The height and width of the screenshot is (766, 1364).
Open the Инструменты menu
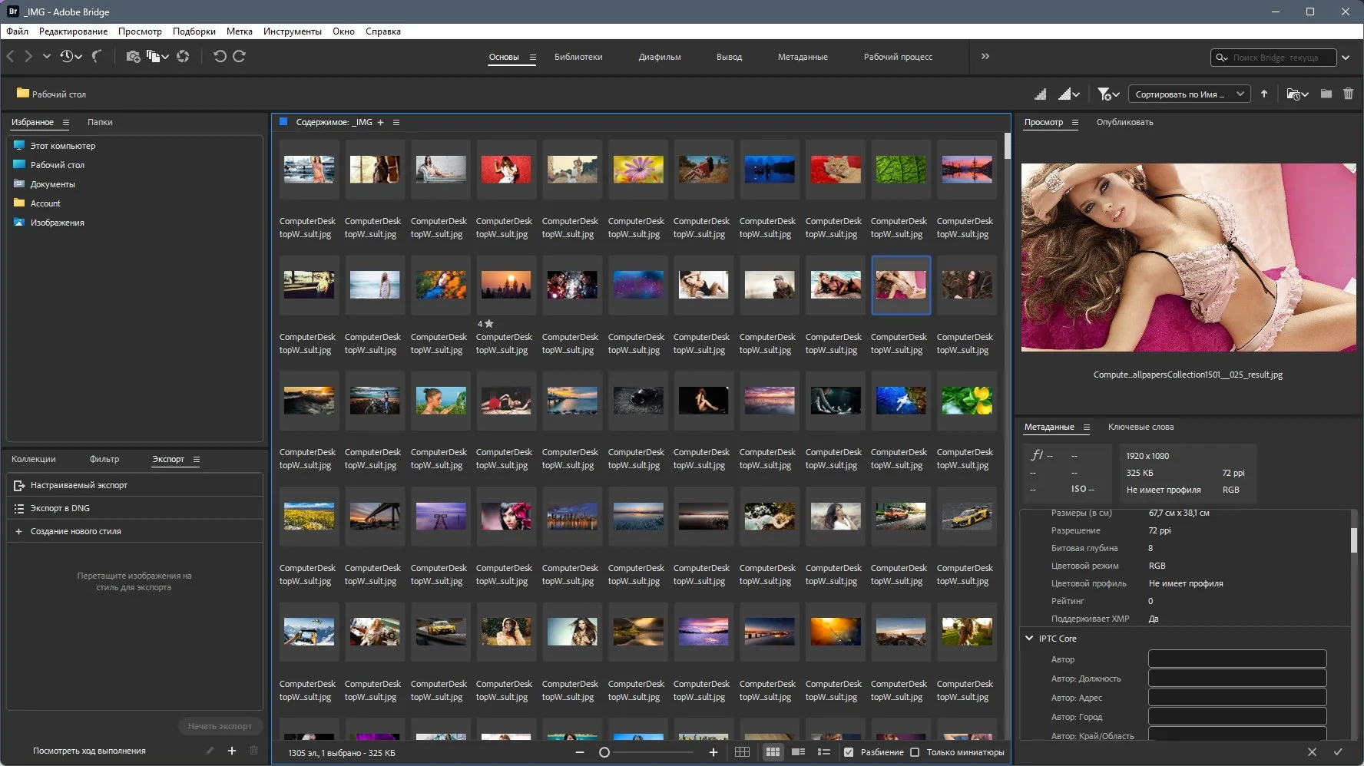tap(292, 31)
